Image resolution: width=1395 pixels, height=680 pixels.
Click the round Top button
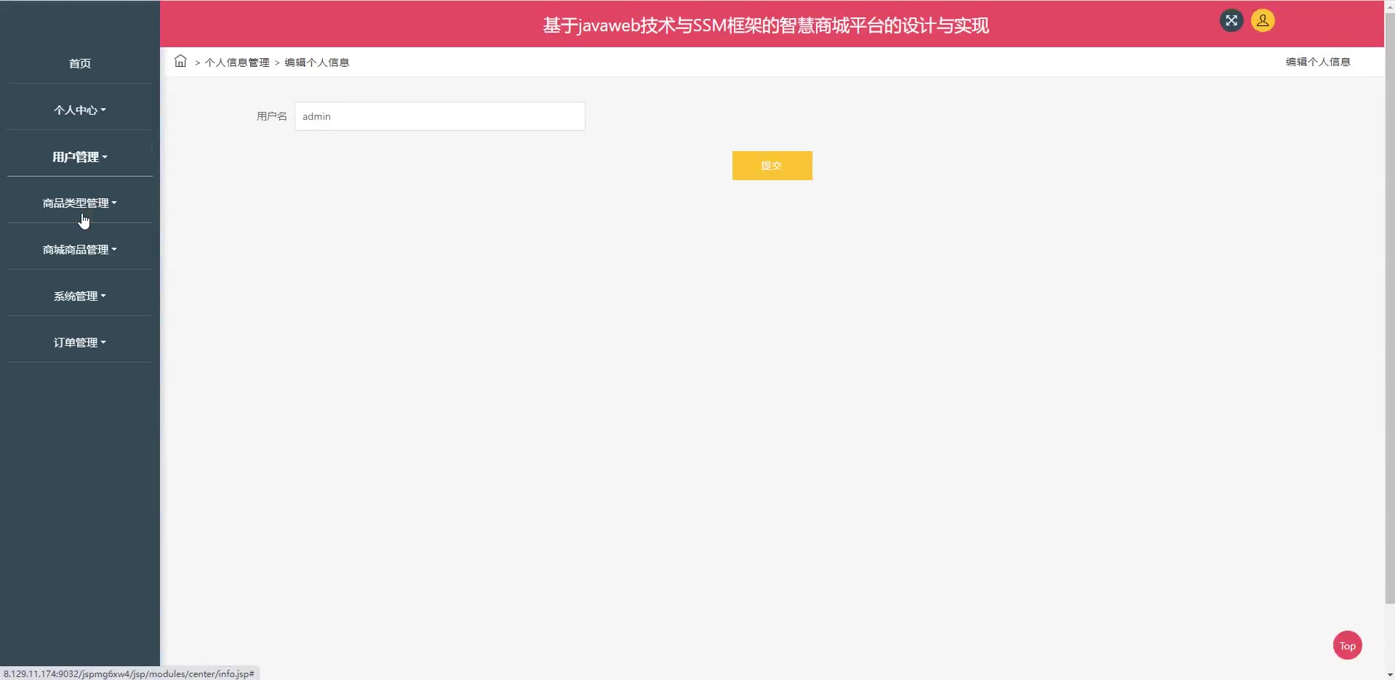click(x=1348, y=645)
